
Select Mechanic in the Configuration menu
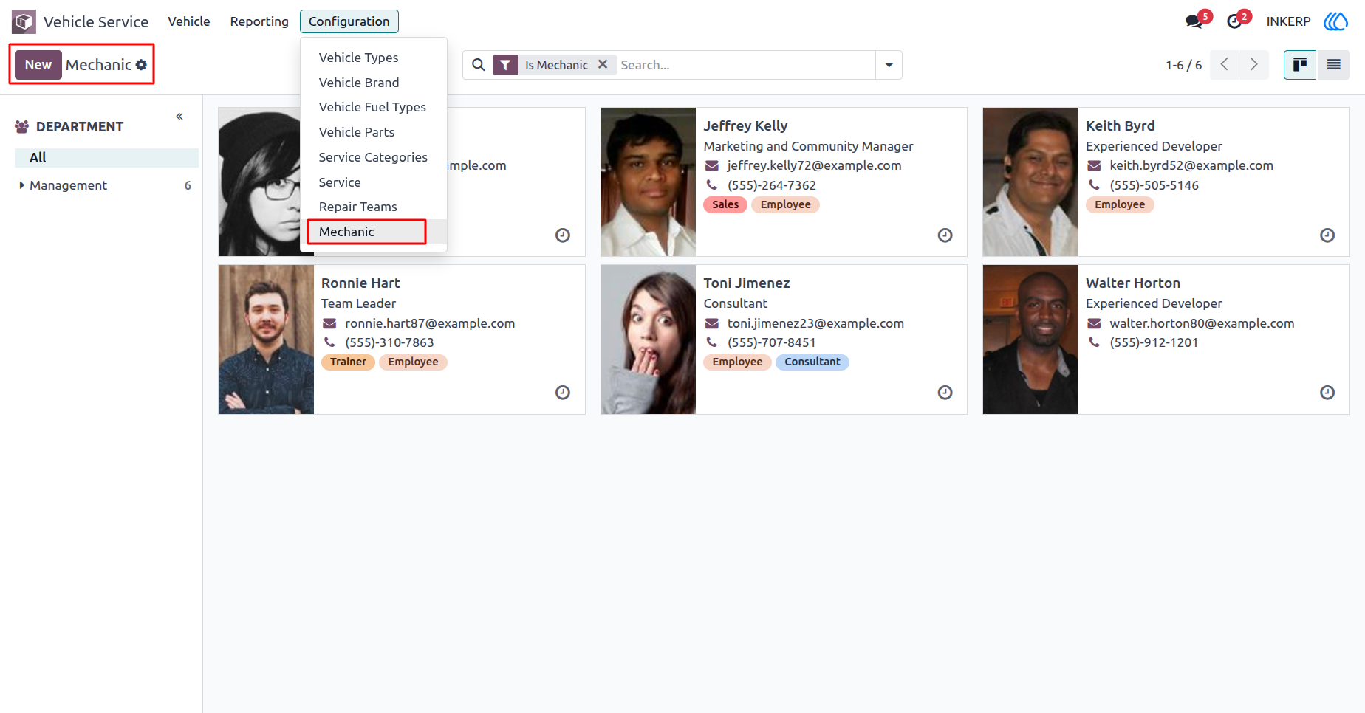(x=374, y=232)
